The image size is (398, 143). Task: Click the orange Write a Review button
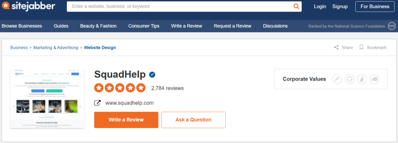pyautogui.click(x=126, y=120)
